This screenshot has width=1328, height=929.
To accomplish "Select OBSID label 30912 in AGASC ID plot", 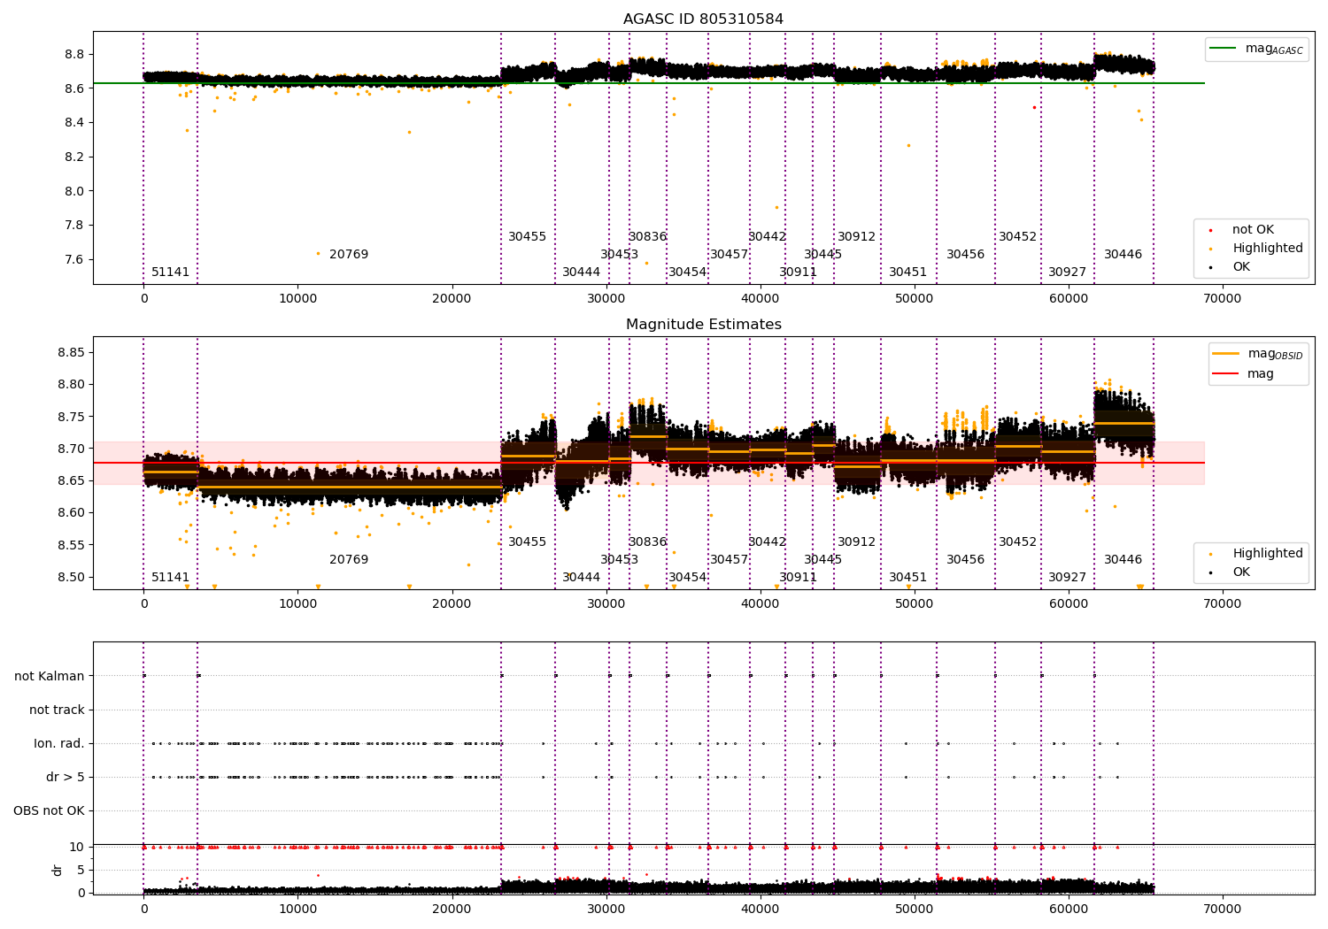I will tap(857, 237).
